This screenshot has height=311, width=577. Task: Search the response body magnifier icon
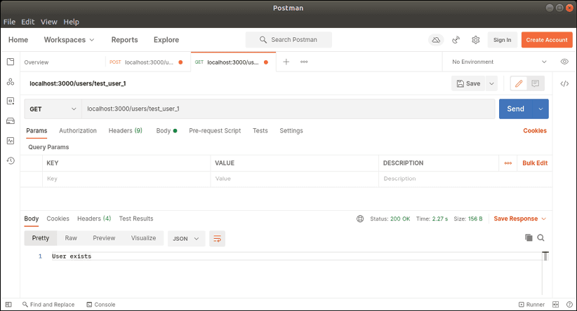(540, 237)
